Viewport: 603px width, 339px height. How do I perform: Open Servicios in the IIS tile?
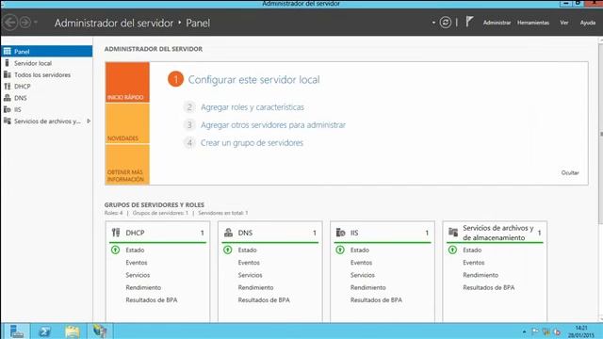tap(362, 275)
